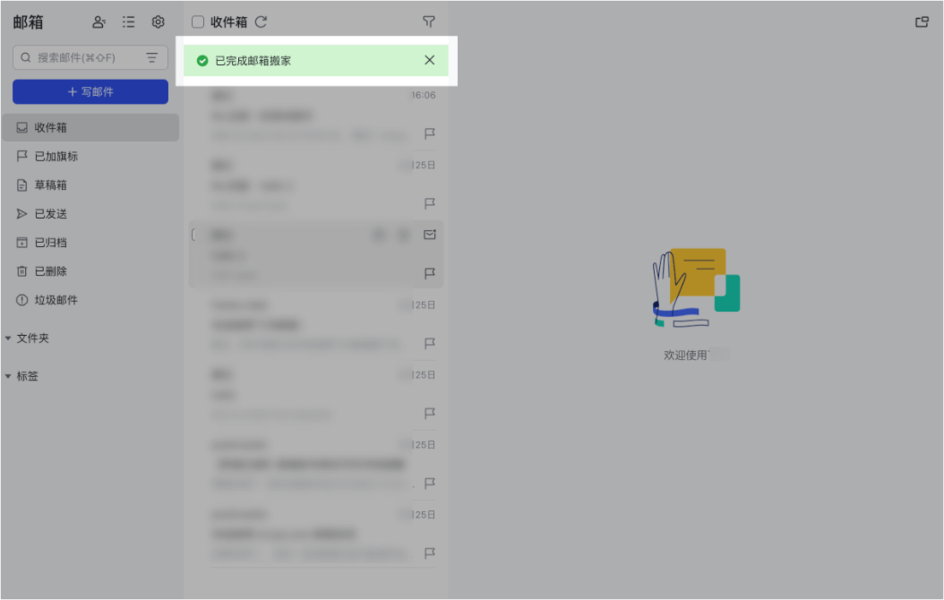Open the inbox filter funnel icon
Viewport: 944px width, 600px height.
click(429, 21)
